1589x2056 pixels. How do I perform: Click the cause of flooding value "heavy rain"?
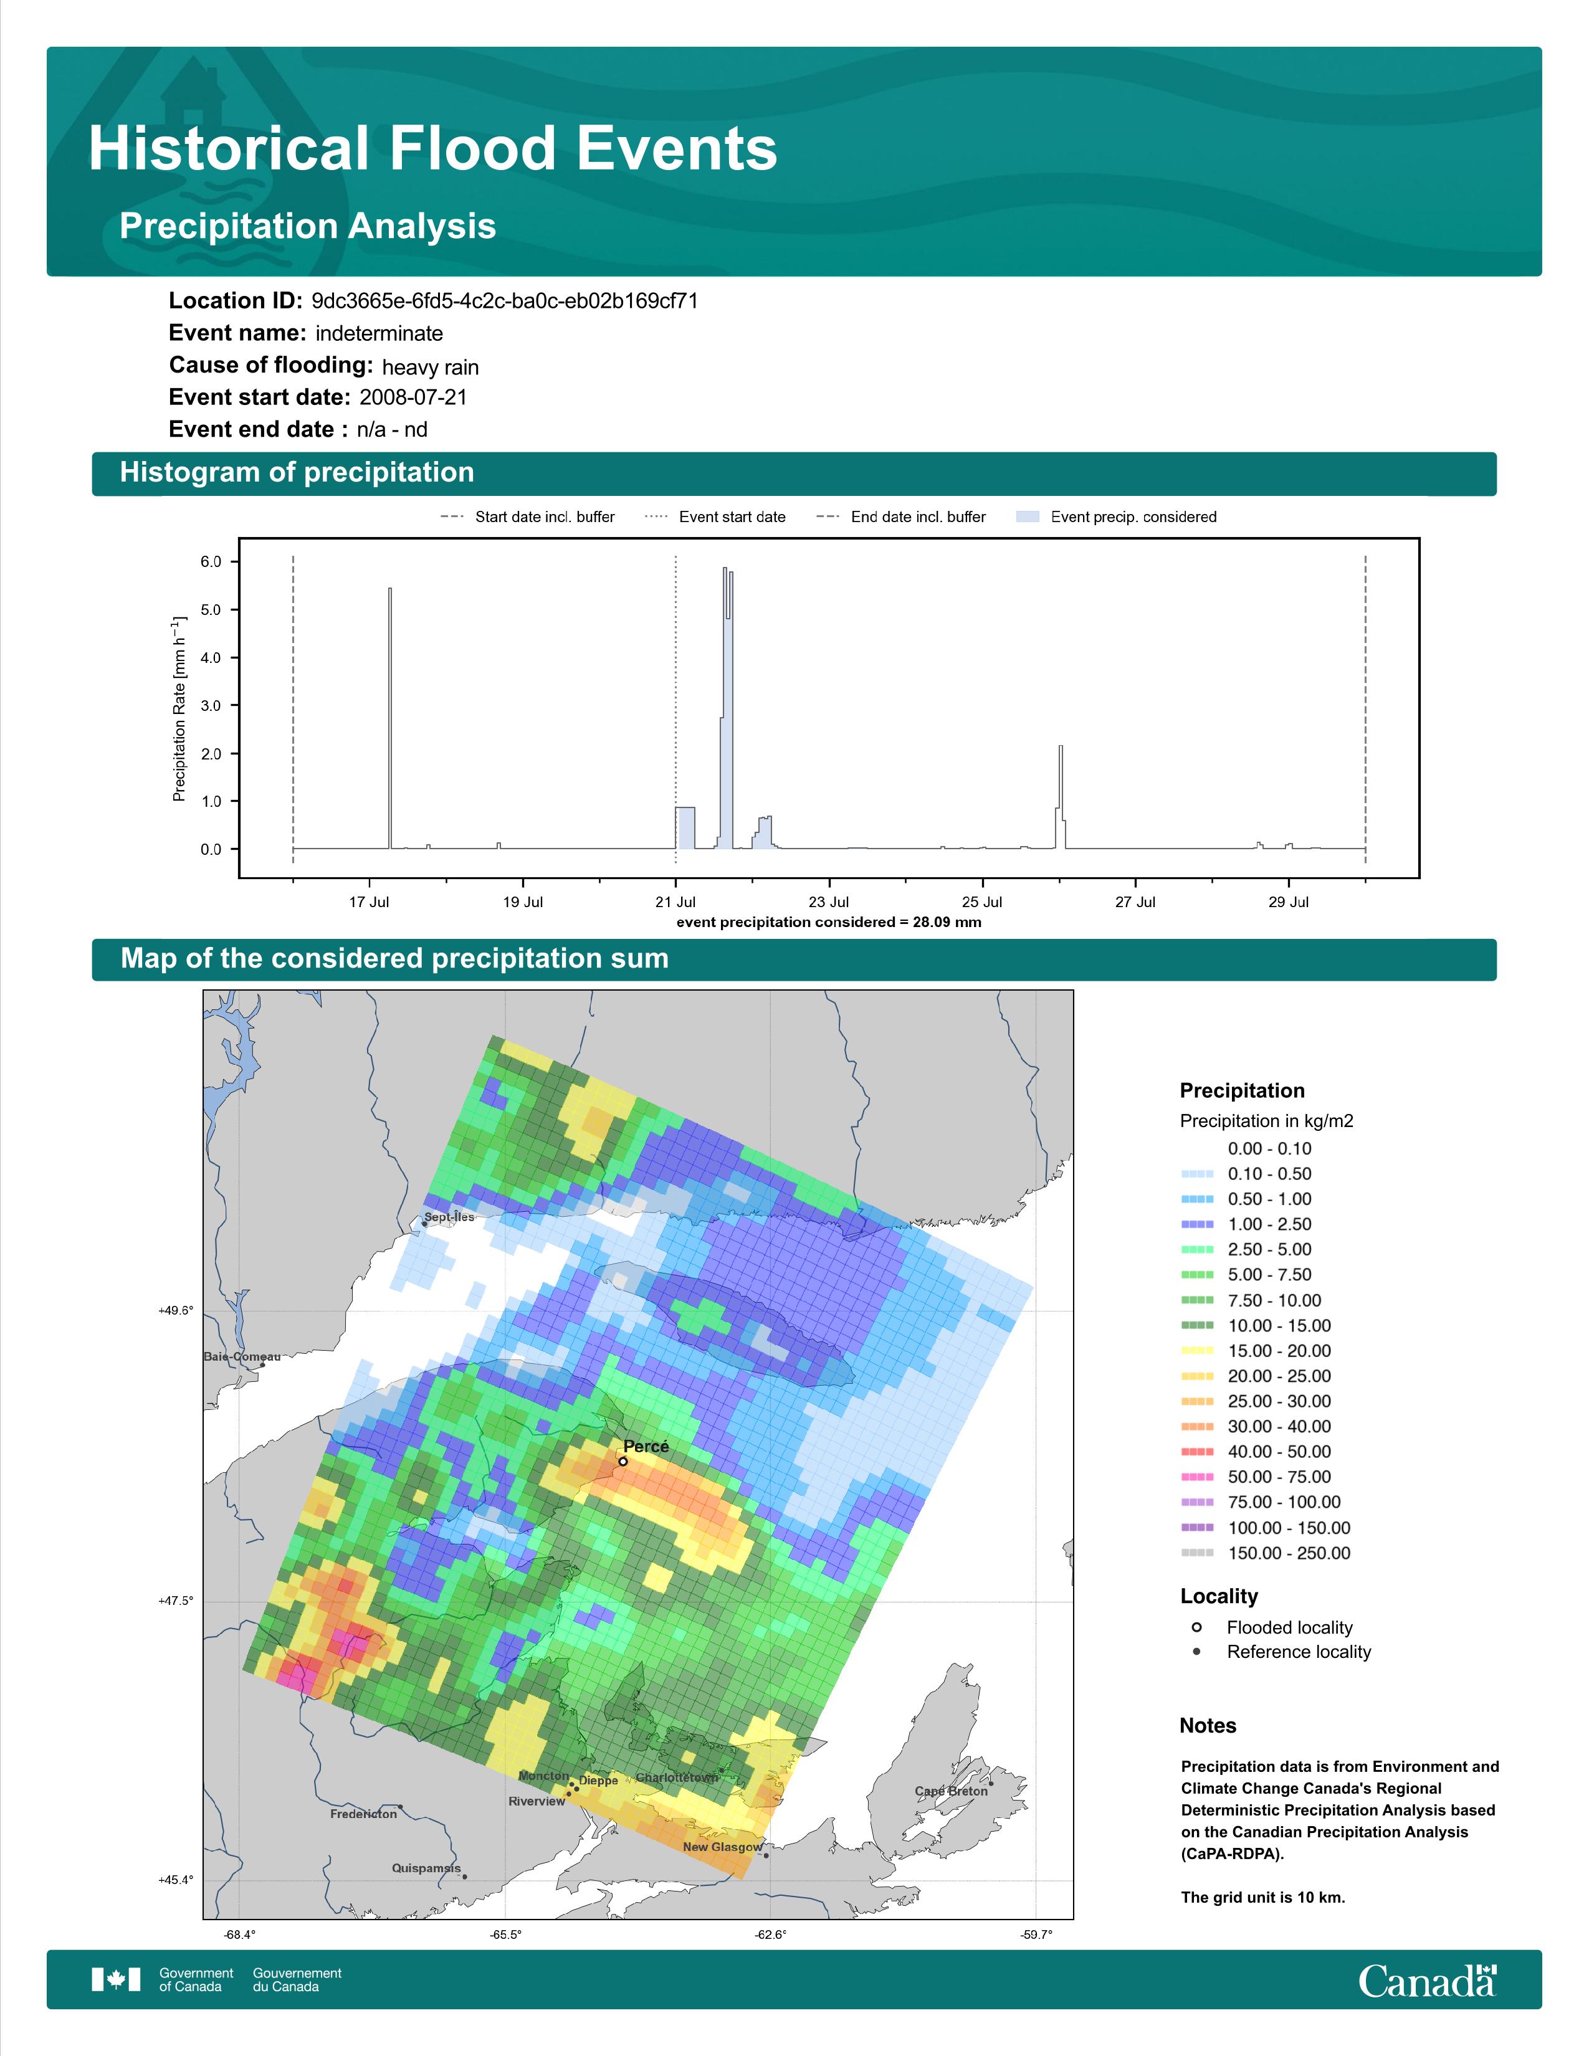430,367
